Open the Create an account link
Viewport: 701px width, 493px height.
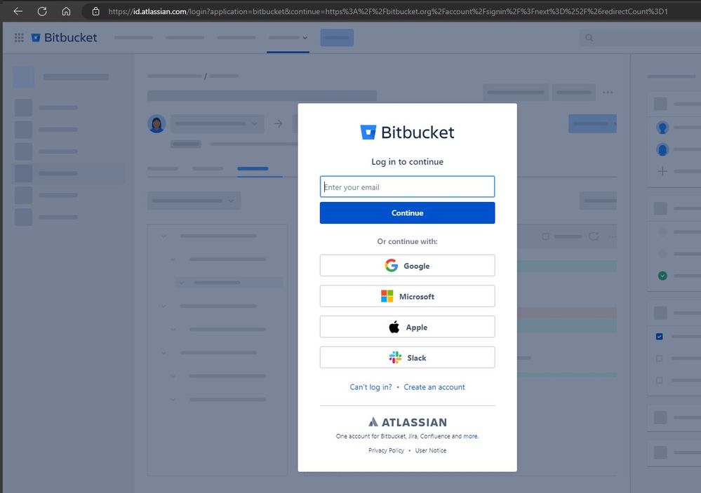[x=434, y=387]
